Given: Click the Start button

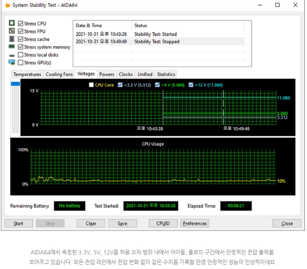Looking at the screenshot, I should coord(18,223).
